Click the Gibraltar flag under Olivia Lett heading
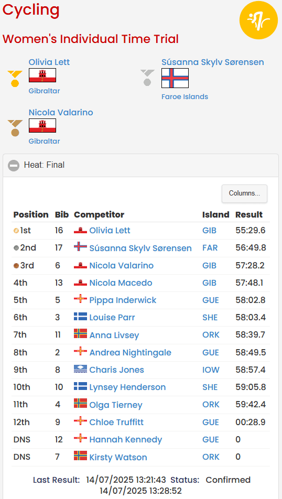This screenshot has width=282, height=499. [42, 75]
